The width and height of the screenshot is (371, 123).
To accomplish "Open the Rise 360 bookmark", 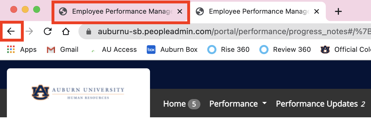I will (x=228, y=50).
